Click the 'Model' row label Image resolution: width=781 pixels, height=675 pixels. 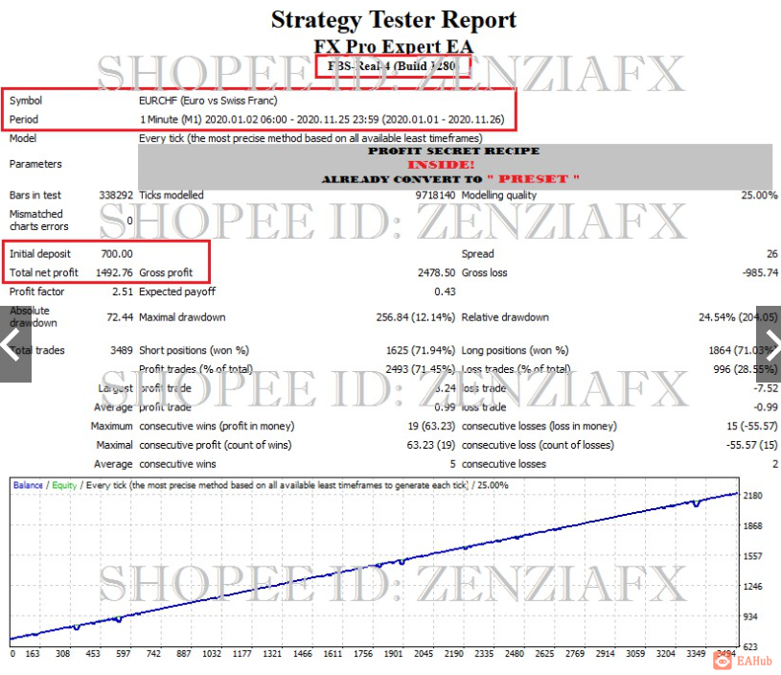23,138
